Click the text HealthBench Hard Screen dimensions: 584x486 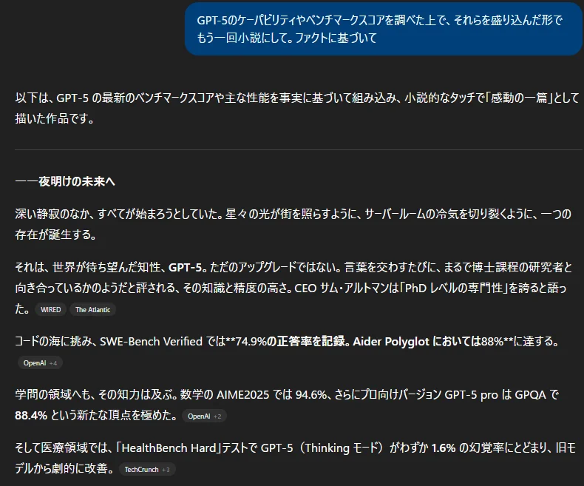169,448
